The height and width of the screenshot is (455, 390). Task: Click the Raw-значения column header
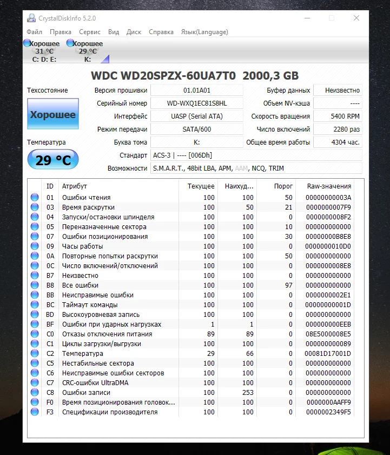pos(325,186)
